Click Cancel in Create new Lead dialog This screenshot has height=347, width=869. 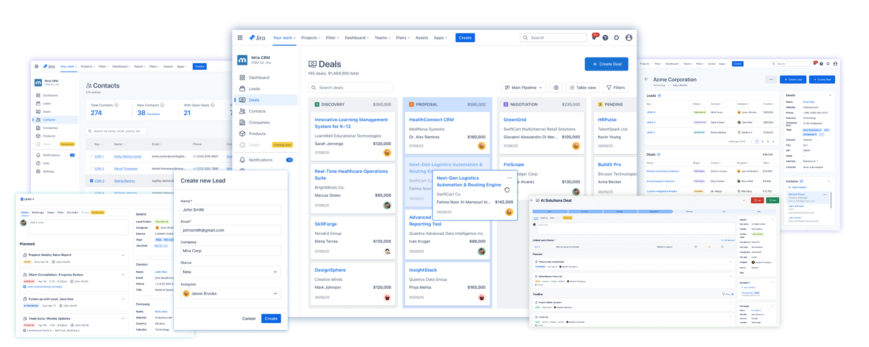[249, 319]
